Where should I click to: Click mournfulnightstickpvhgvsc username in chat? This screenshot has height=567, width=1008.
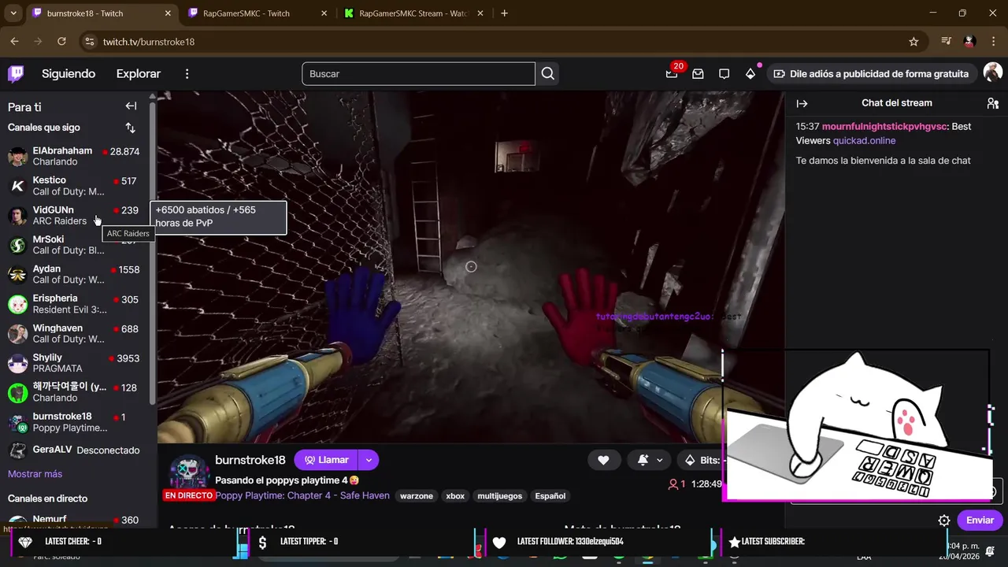tap(884, 127)
